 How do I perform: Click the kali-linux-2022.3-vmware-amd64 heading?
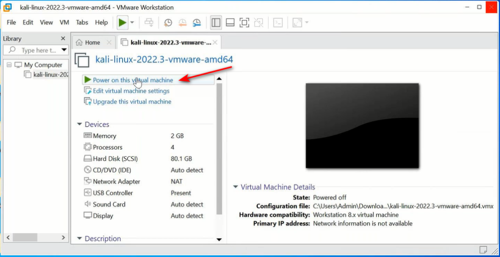coord(164,60)
